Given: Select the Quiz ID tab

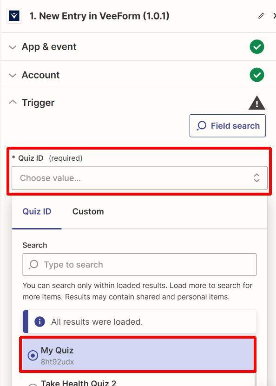Looking at the screenshot, I should point(37,211).
